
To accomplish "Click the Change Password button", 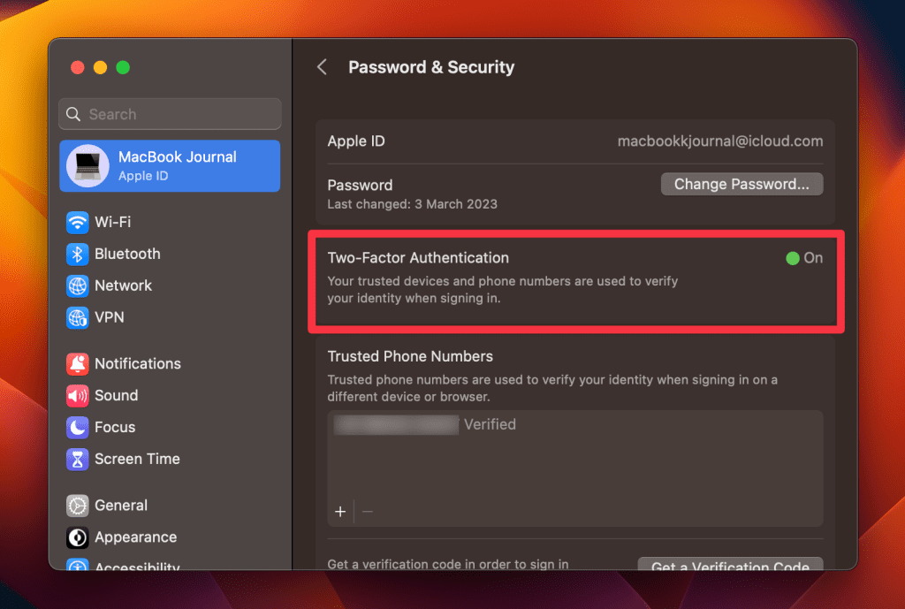I will (x=741, y=185).
